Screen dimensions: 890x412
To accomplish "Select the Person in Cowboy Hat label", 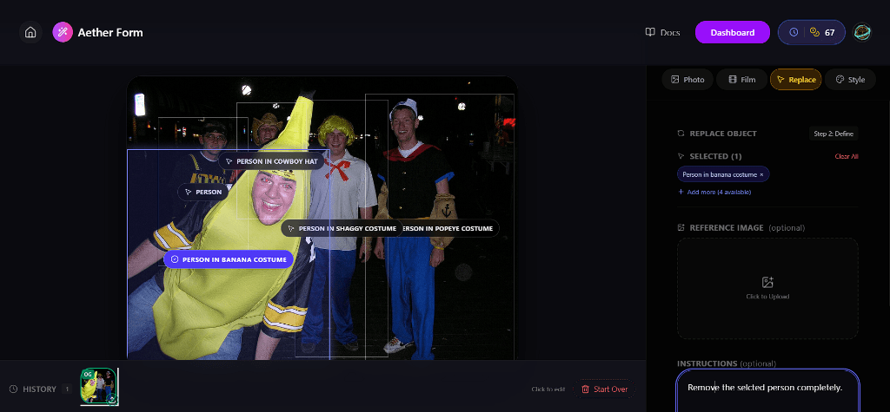I will coord(270,161).
